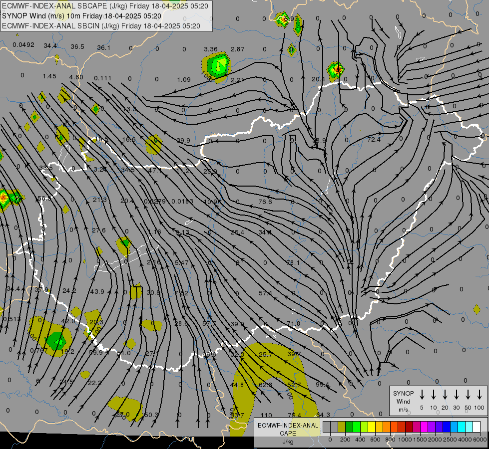
Task: Click the 99.4 value on the map
Action: pos(323,385)
